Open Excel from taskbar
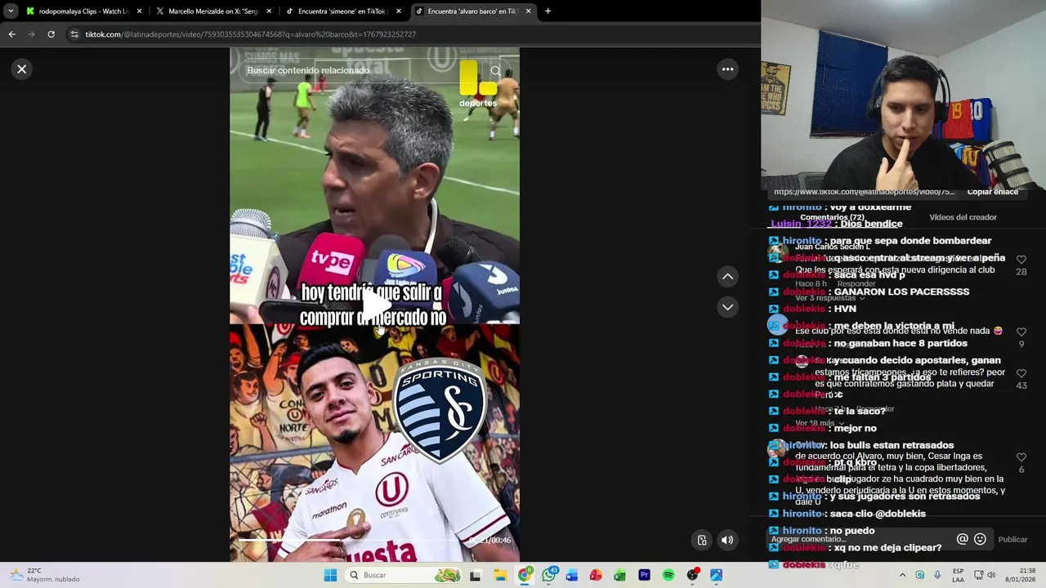 [x=620, y=575]
